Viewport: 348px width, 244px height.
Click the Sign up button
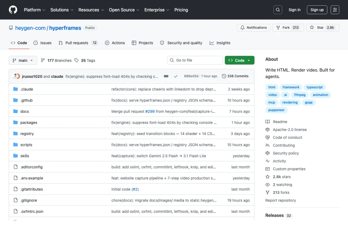pyautogui.click(x=317, y=10)
